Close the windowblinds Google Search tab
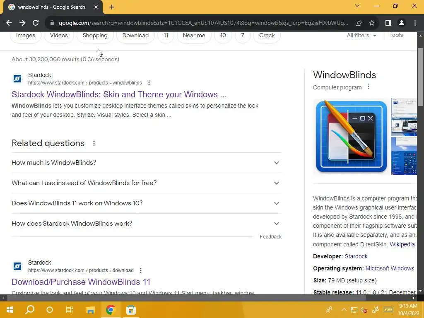The height and width of the screenshot is (318, 424). coord(96,7)
